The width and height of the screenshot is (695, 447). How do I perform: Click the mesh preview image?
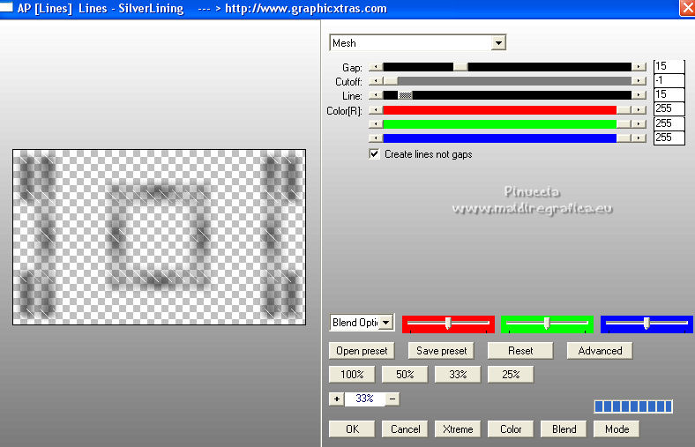tap(159, 237)
